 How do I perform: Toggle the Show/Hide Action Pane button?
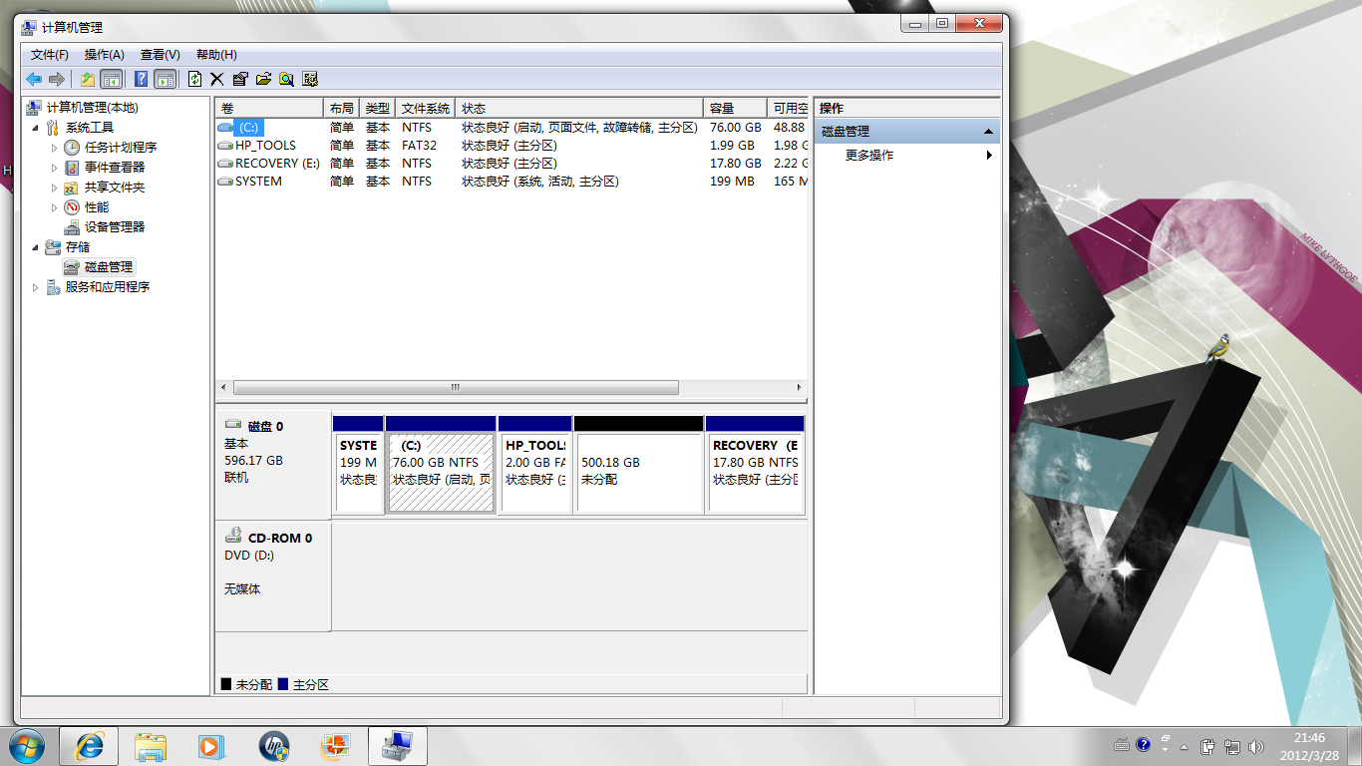[166, 79]
